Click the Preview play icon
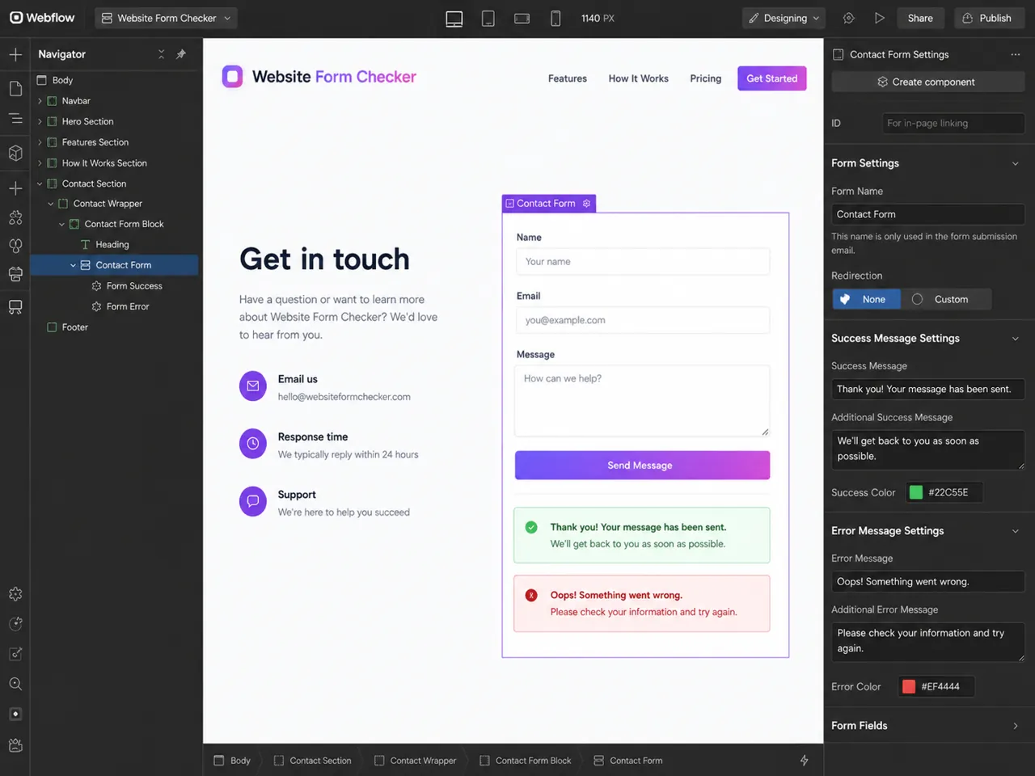 coord(879,18)
